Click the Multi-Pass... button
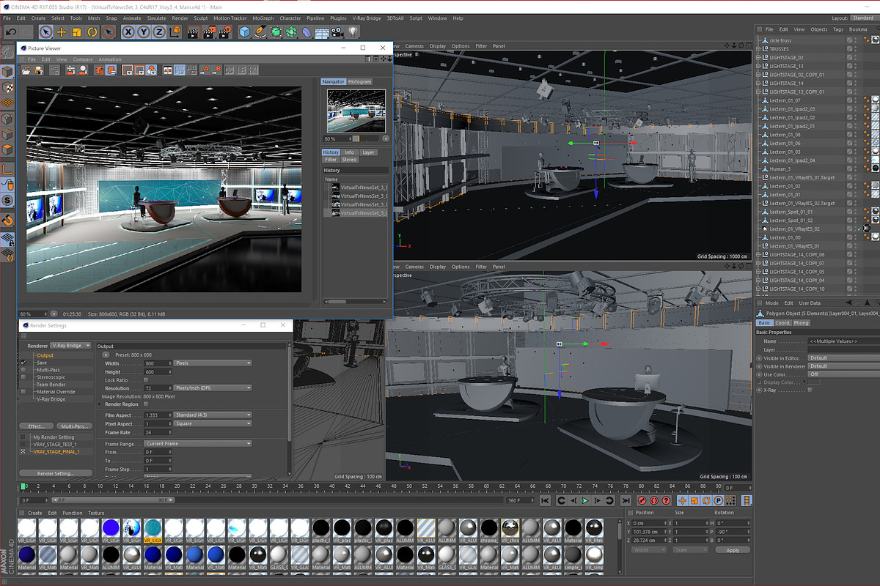Image resolution: width=880 pixels, height=586 pixels. (x=75, y=426)
